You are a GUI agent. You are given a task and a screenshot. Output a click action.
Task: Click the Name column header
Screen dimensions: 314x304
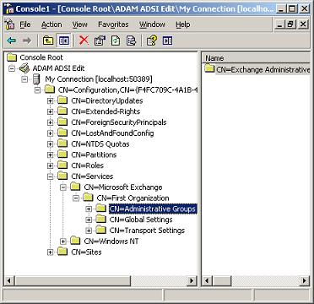(x=256, y=58)
